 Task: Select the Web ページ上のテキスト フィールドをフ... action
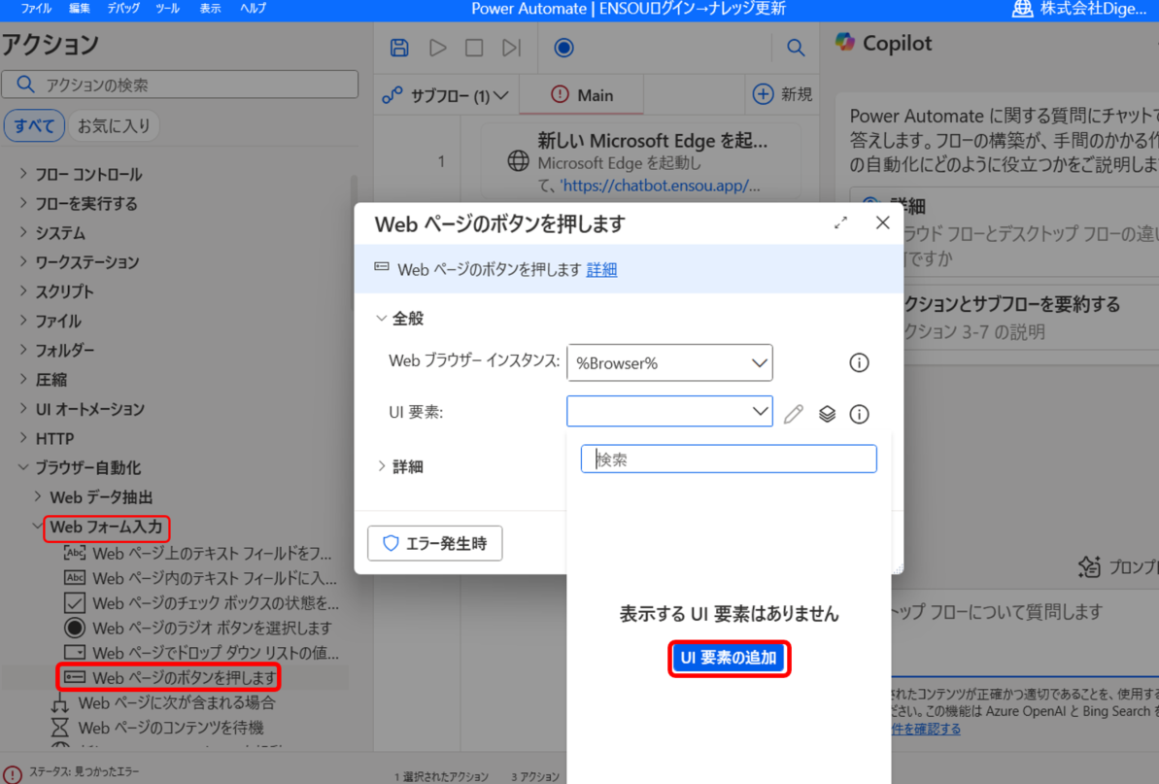[212, 553]
